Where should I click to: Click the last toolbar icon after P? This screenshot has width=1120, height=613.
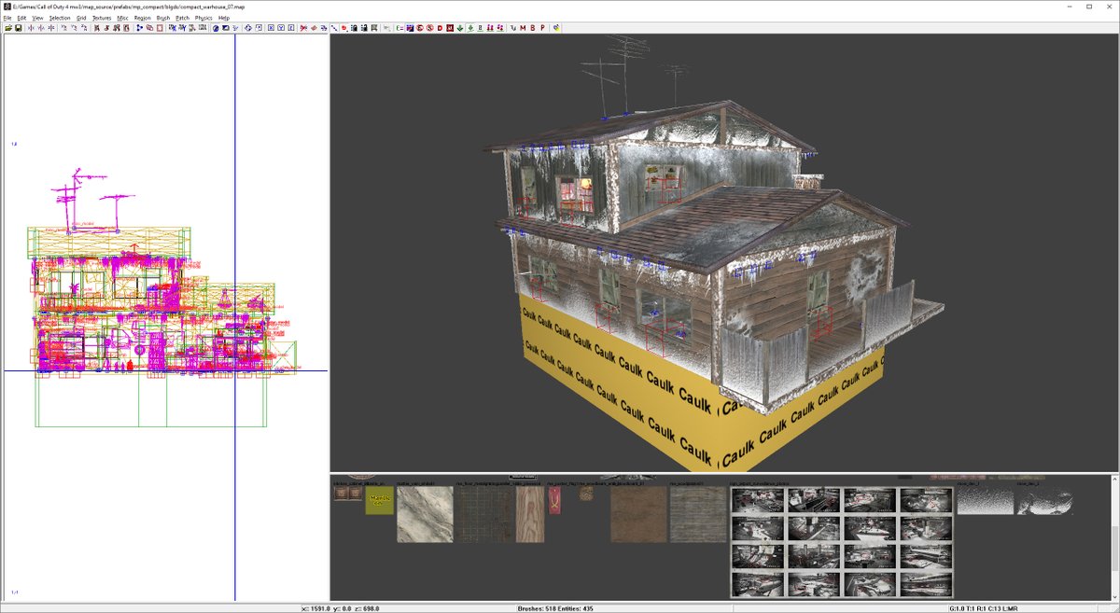556,28
